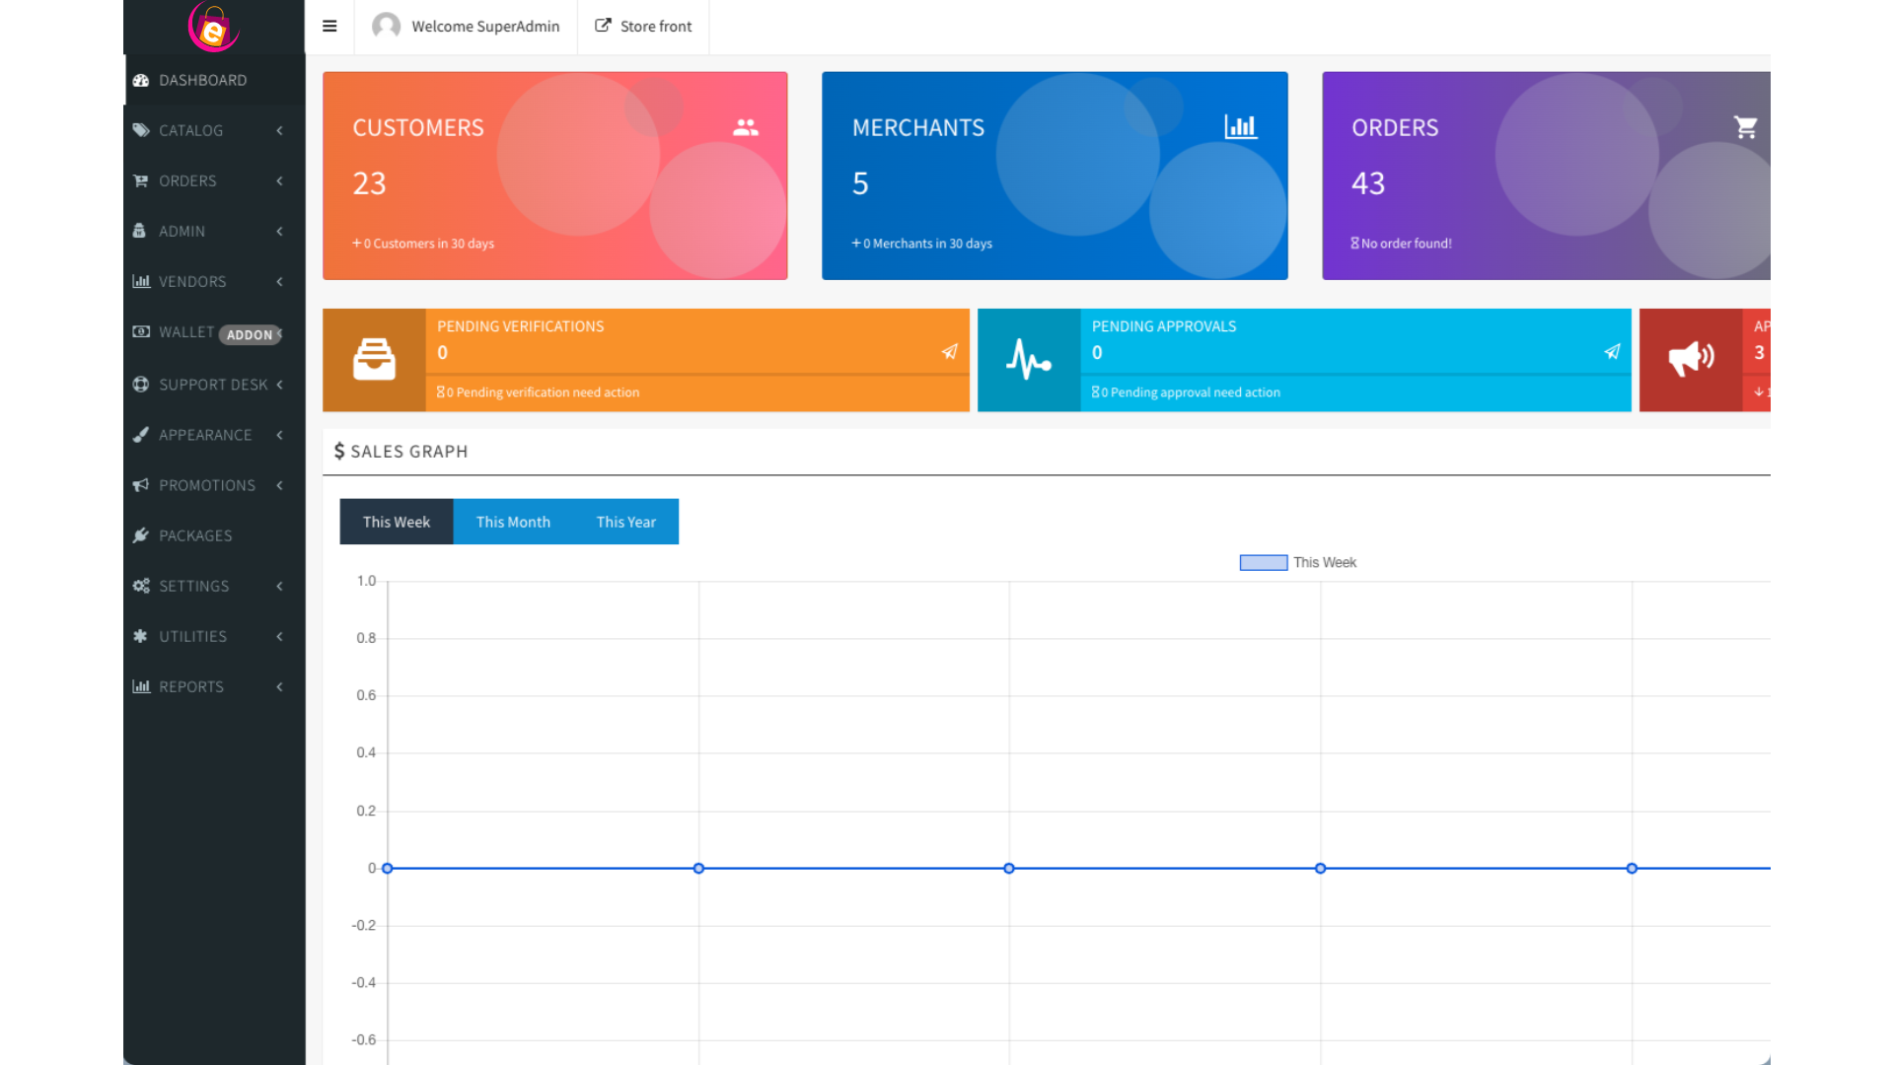Open Packages from the sidebar

pos(195,535)
